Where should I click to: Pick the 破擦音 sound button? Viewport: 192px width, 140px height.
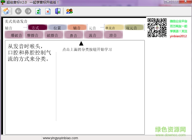pyautogui.click(x=53, y=35)
